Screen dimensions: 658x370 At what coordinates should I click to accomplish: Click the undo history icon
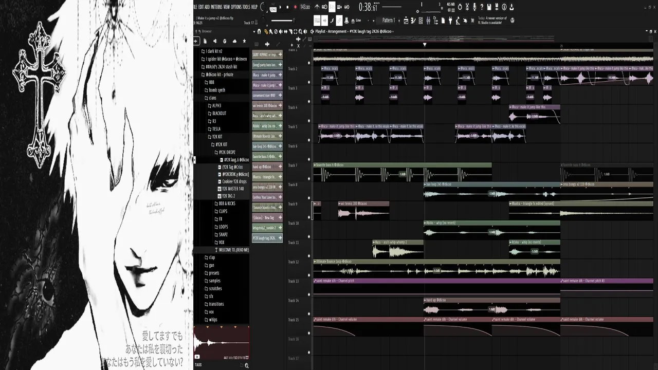coord(460,7)
